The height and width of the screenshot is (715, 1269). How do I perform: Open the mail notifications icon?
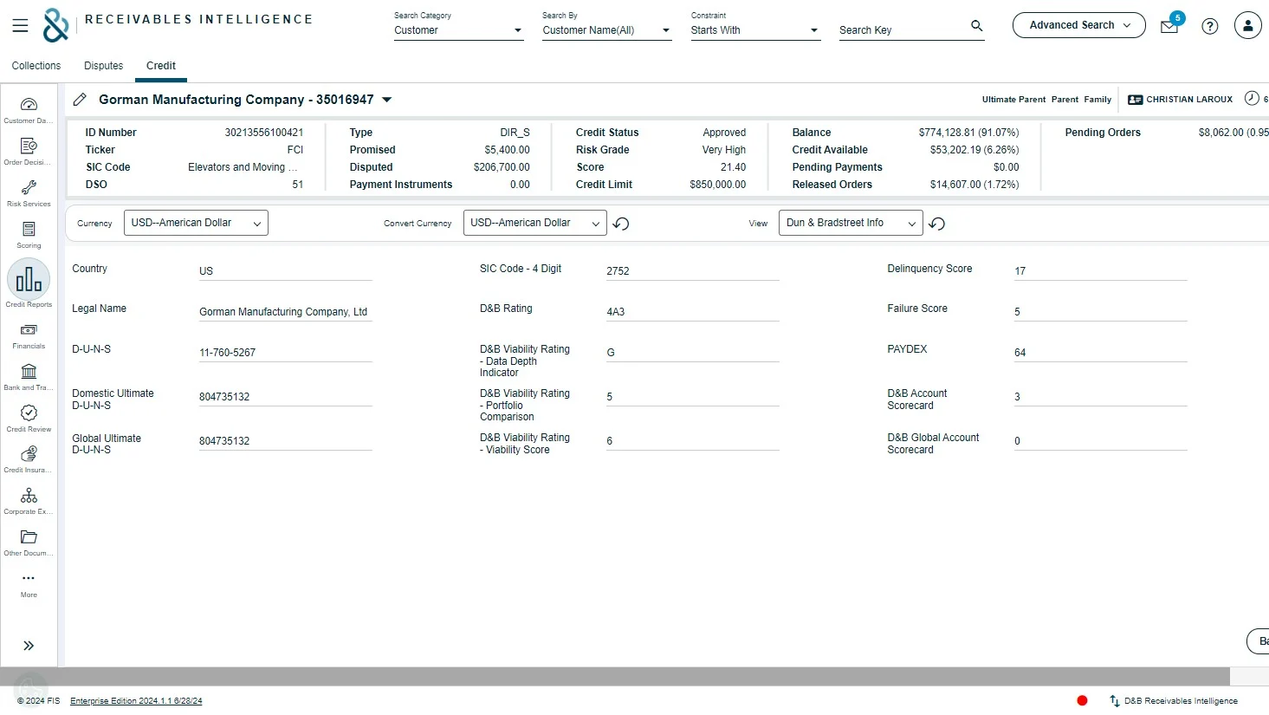pos(1169,27)
